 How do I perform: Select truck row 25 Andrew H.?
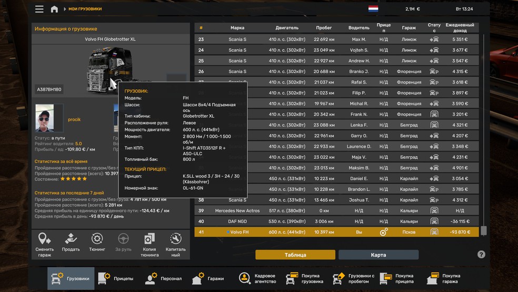coord(336,61)
